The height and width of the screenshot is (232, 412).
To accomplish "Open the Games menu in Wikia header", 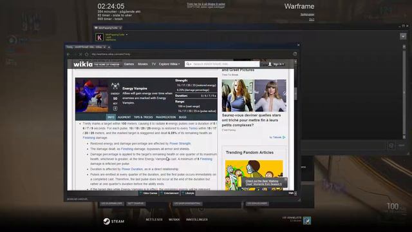I will point(129,64).
